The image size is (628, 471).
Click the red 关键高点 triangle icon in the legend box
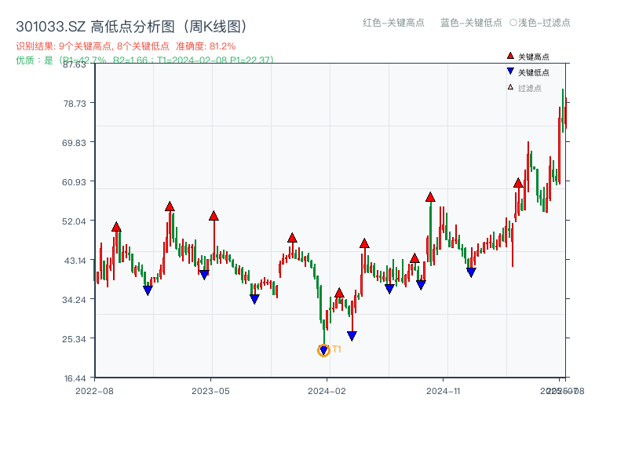tap(509, 55)
